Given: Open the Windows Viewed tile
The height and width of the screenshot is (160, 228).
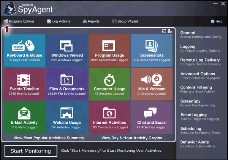Looking at the screenshot, I should (x=67, y=51).
